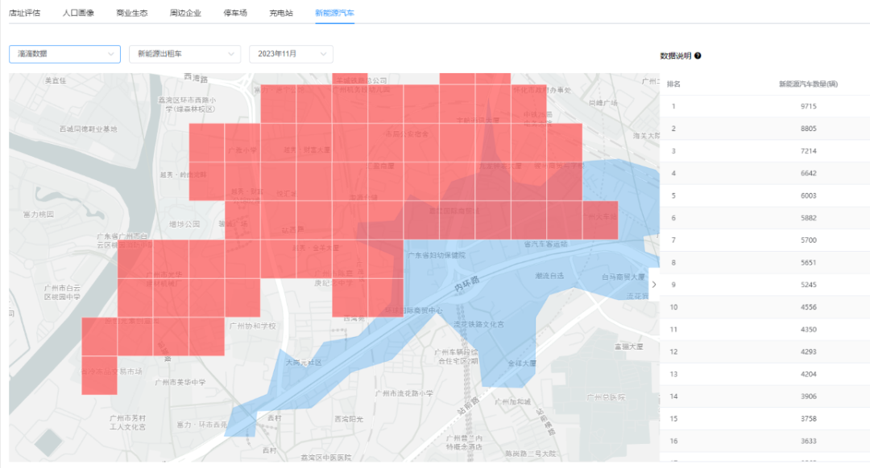Open the 滴滴数据 data source dropdown
This screenshot has height=468, width=870.
click(x=65, y=54)
